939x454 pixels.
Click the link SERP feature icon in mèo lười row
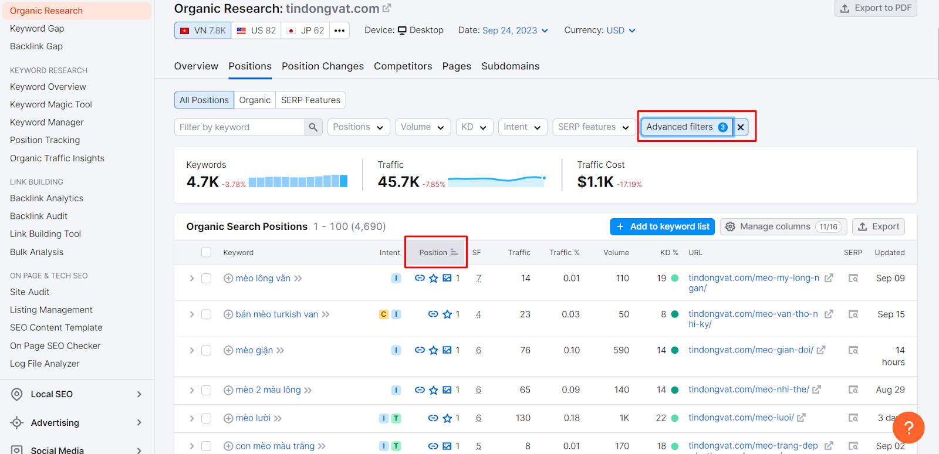[433, 418]
